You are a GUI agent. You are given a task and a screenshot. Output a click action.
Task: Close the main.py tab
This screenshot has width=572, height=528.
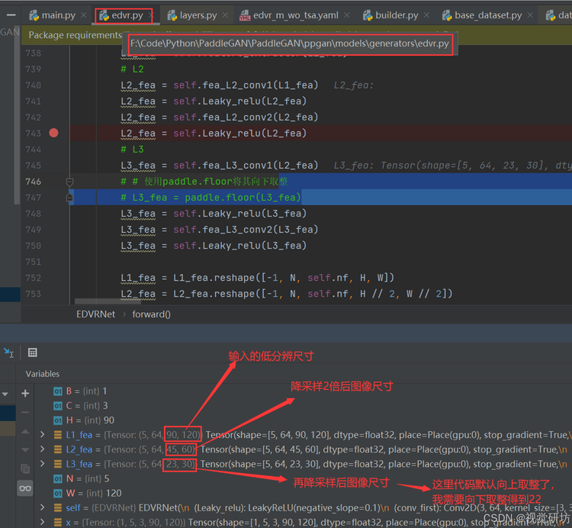tap(84, 15)
